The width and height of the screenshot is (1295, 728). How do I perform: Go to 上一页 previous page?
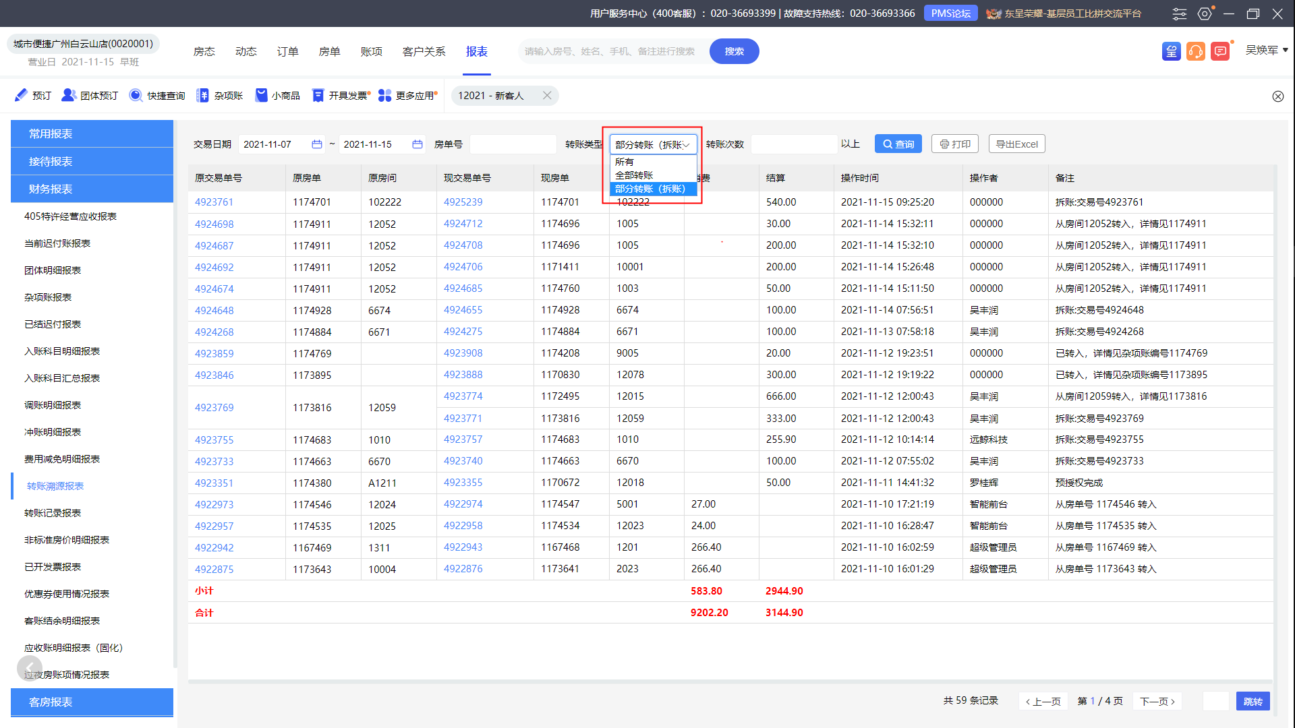click(1043, 701)
